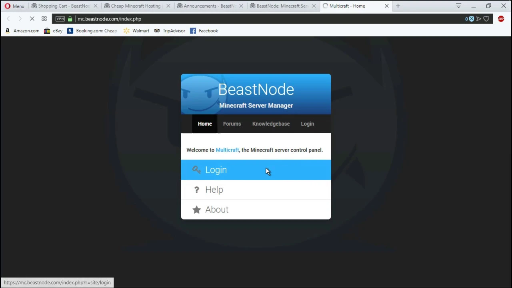Open the ad blocker counter badge
Screen dimensions: 512x288
tap(469, 19)
